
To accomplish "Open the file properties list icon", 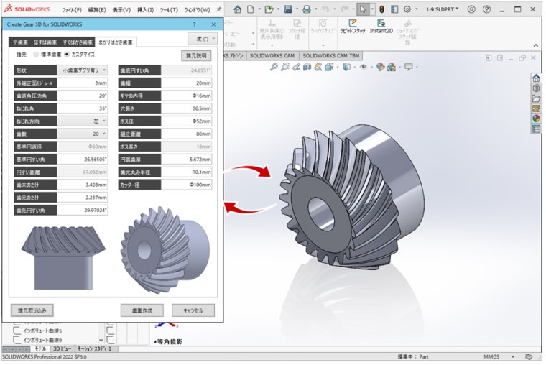I will coord(394,9).
